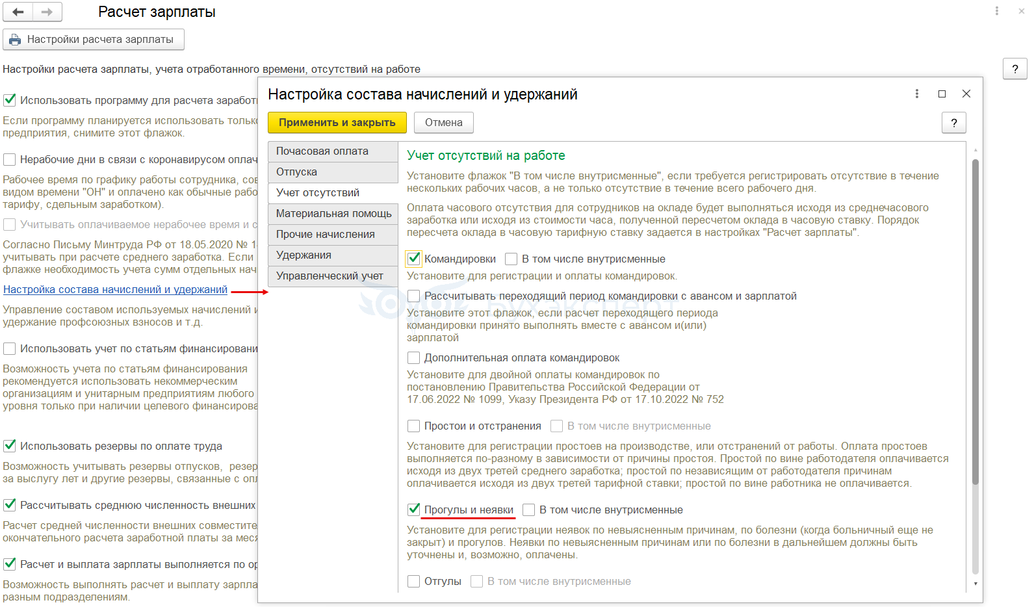Open the 'Управленческий учет' tab

tap(333, 276)
